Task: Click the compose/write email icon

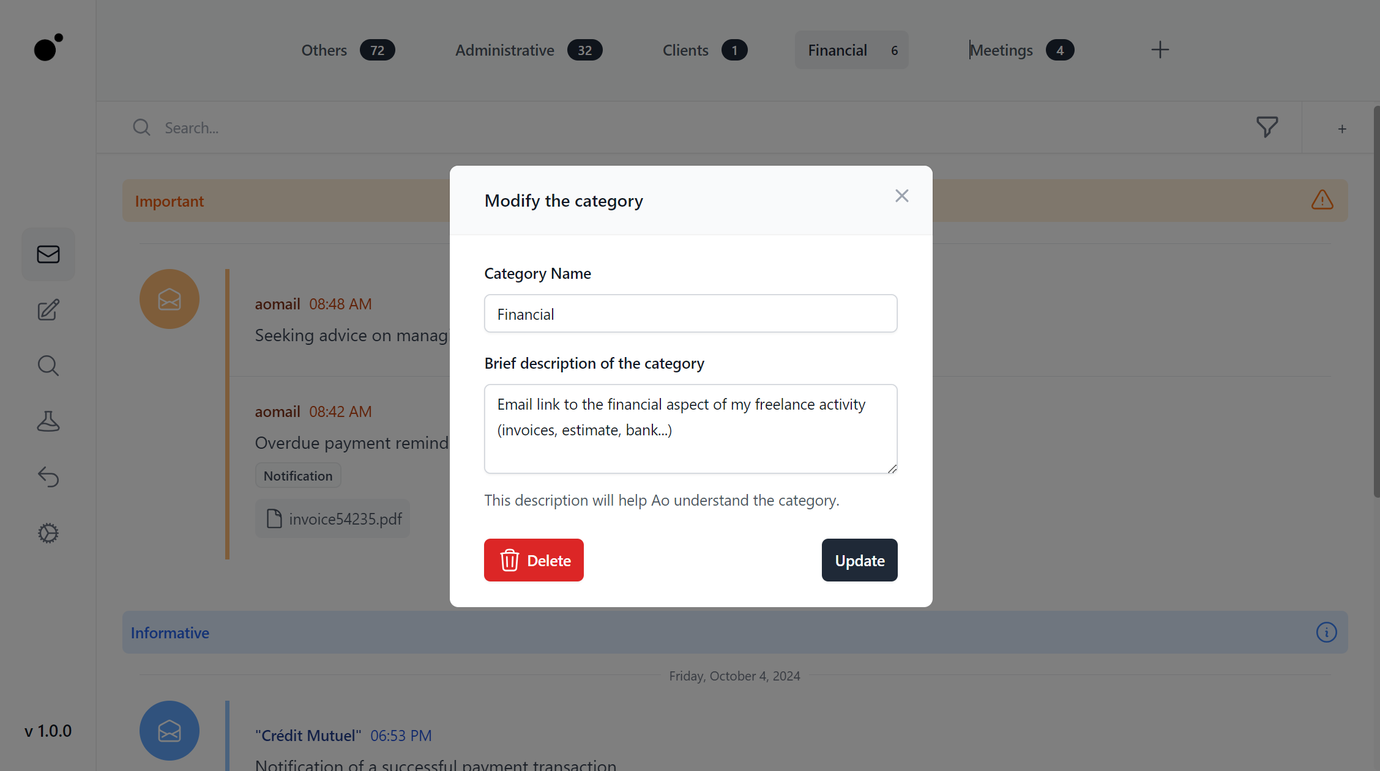Action: click(48, 310)
